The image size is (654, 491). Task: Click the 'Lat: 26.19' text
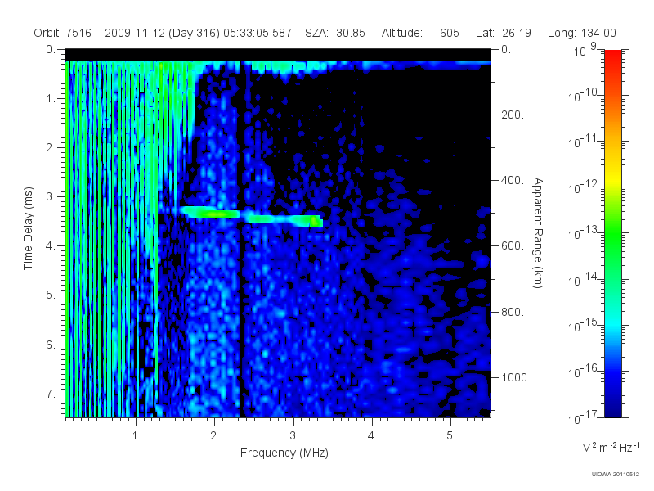(504, 33)
